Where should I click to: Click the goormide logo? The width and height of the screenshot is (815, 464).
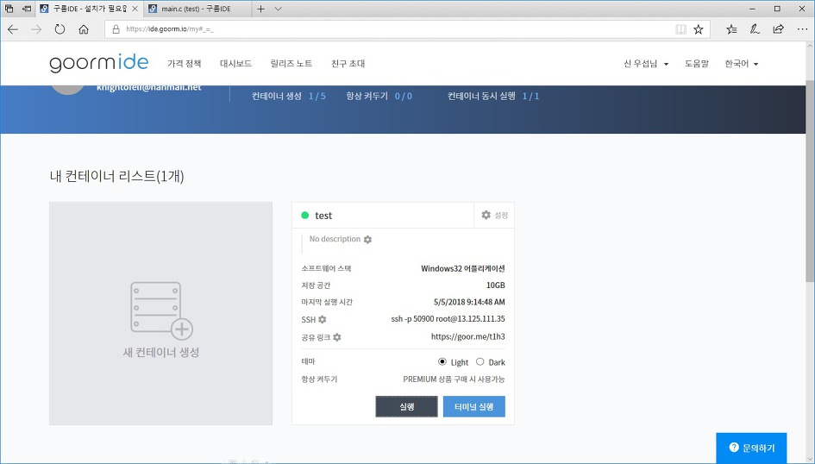(99, 63)
